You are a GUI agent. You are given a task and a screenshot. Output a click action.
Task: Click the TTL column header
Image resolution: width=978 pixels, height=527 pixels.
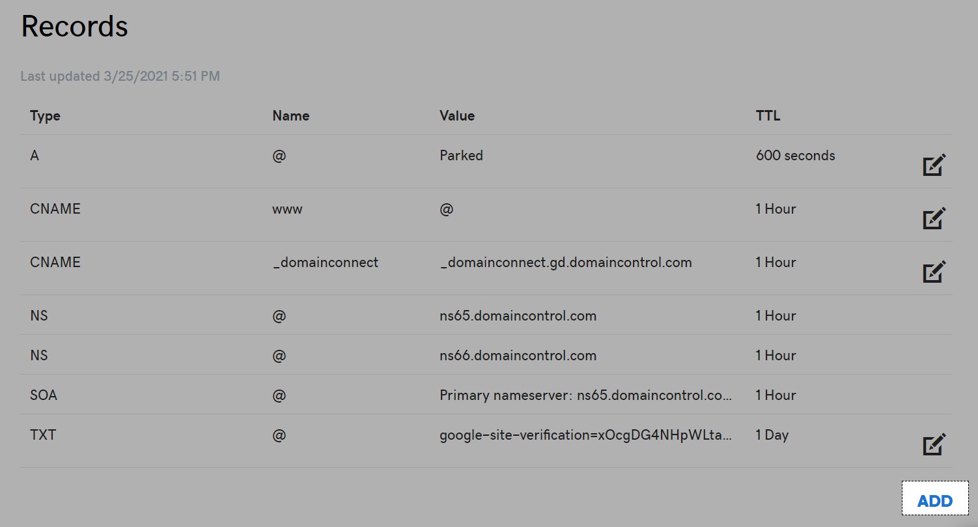tap(768, 116)
